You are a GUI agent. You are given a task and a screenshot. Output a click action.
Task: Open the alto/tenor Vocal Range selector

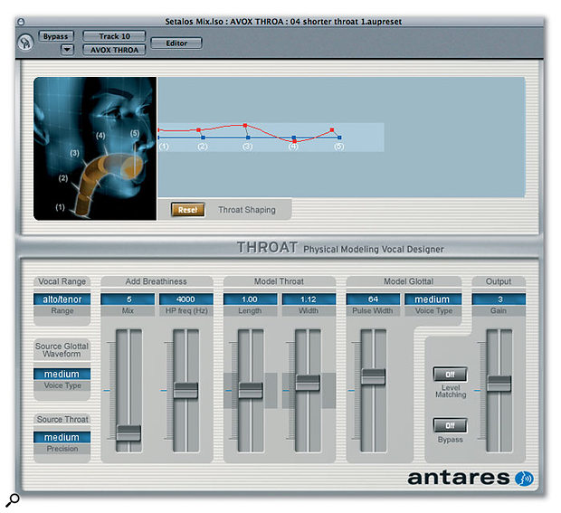(62, 299)
